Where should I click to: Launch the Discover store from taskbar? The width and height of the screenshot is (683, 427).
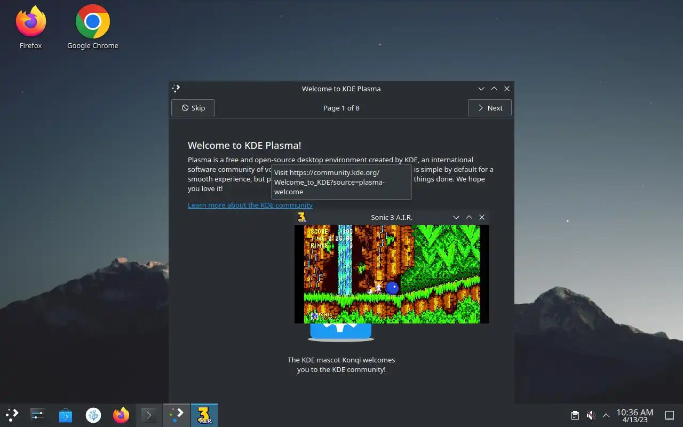66,415
